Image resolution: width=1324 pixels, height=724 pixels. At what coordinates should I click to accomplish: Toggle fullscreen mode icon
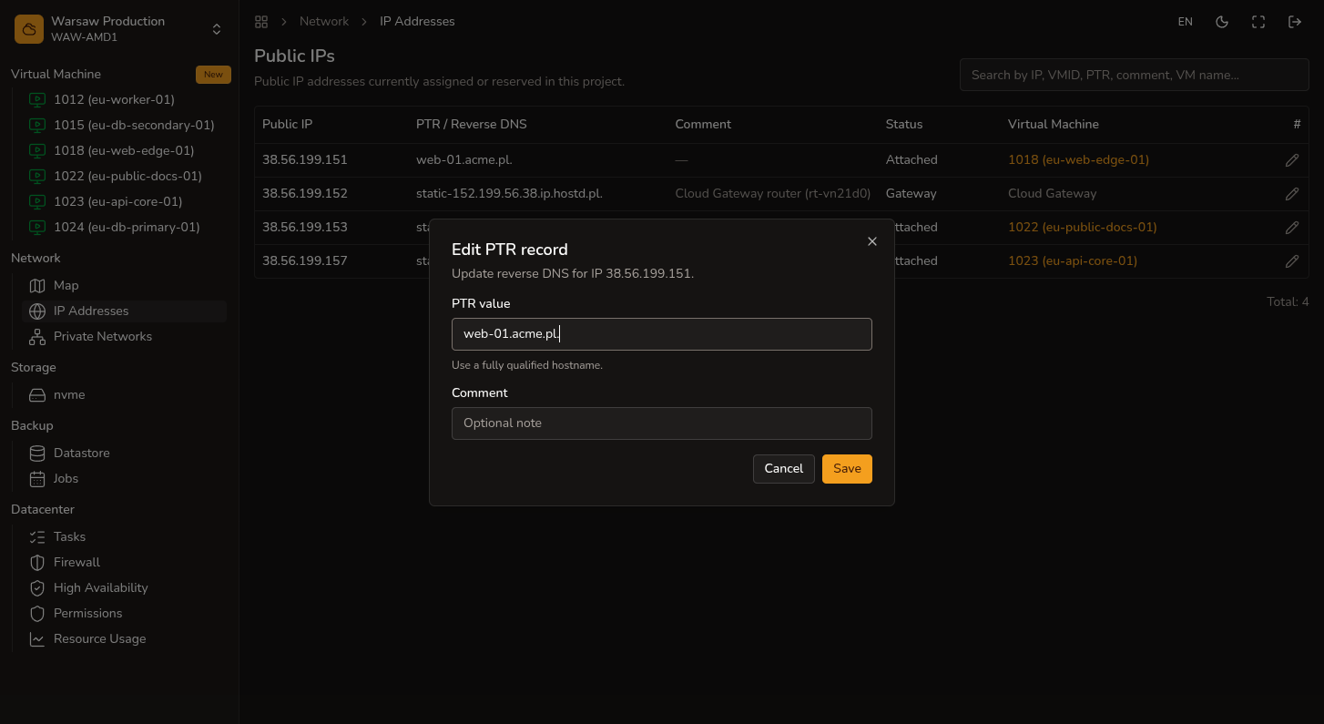coord(1258,22)
